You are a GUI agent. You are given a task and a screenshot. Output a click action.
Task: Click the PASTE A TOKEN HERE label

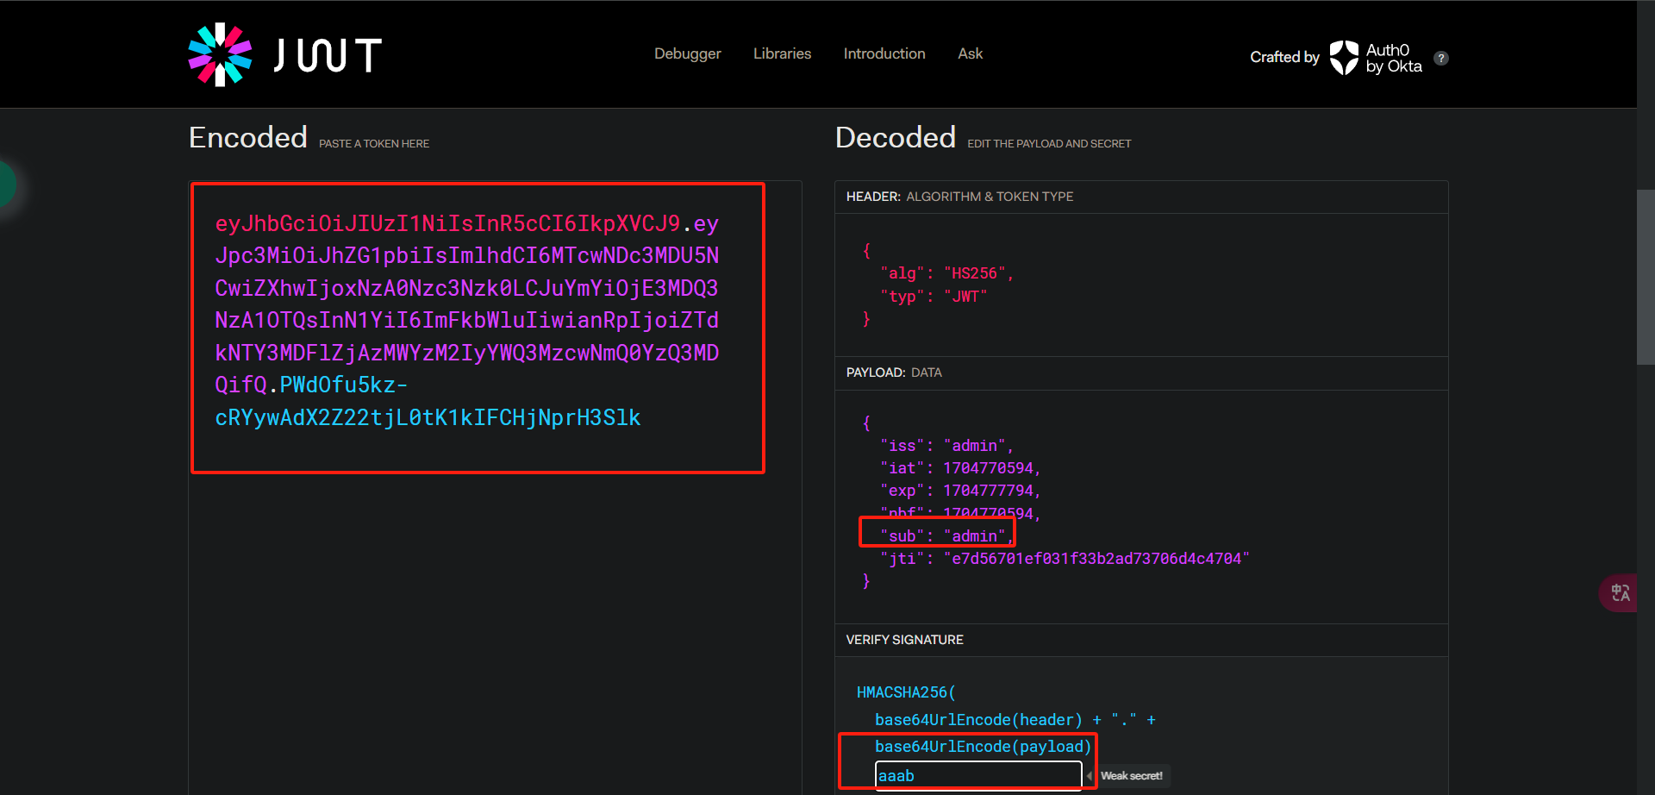[374, 144]
